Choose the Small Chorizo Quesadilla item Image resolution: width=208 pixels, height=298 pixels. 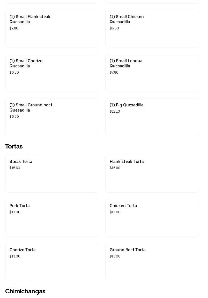pos(52,73)
